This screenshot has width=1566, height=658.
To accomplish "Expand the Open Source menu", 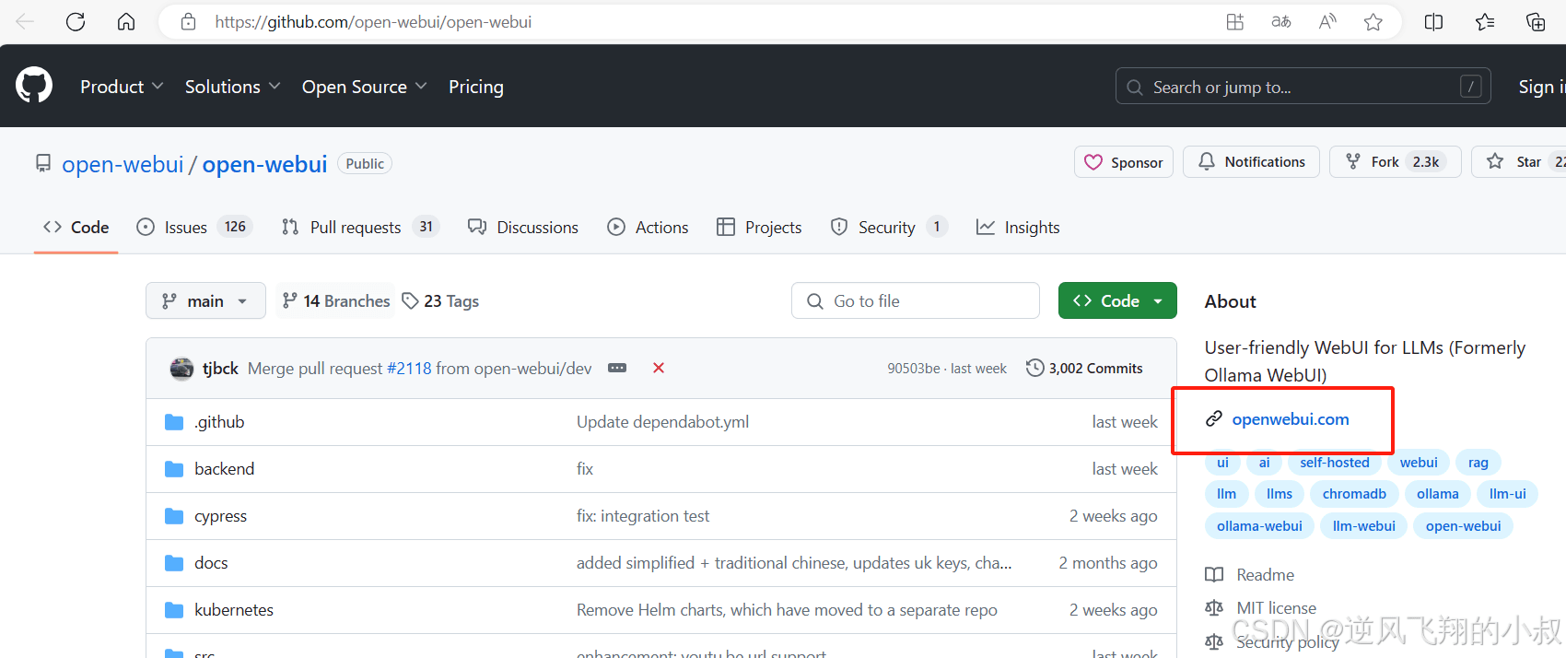I will coord(364,87).
